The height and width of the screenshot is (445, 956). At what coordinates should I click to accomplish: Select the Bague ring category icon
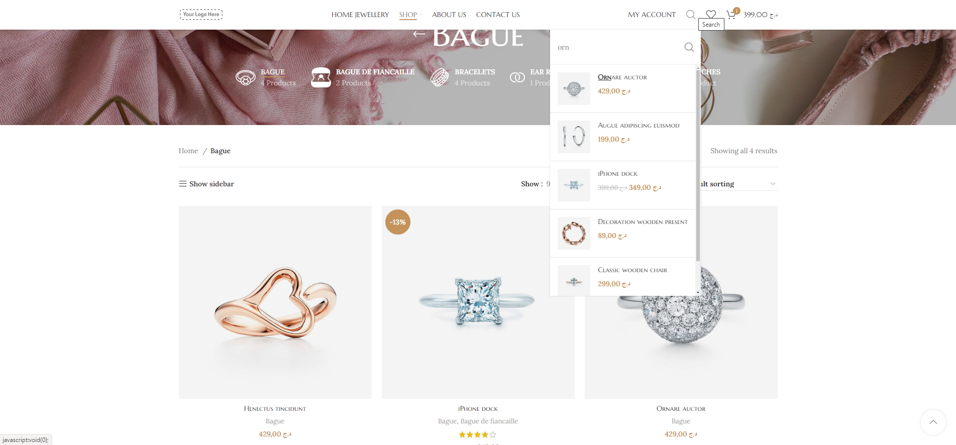[246, 77]
